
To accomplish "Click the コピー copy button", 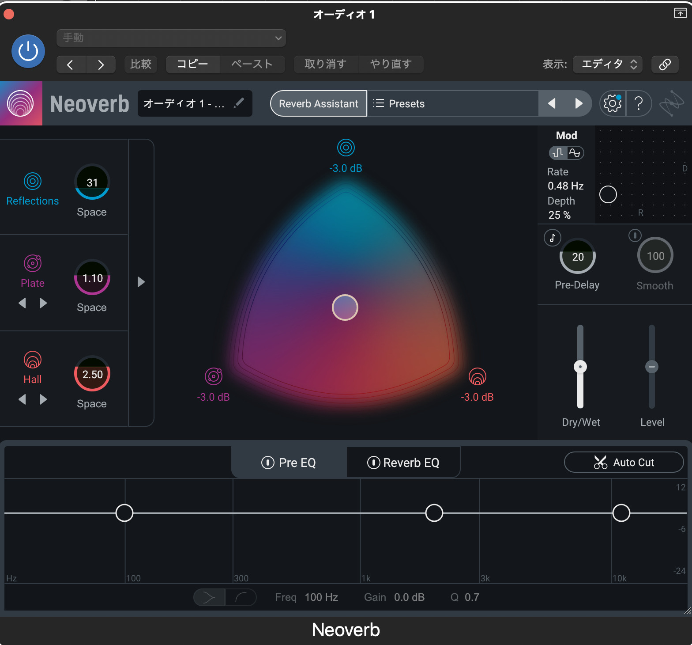I will (193, 64).
